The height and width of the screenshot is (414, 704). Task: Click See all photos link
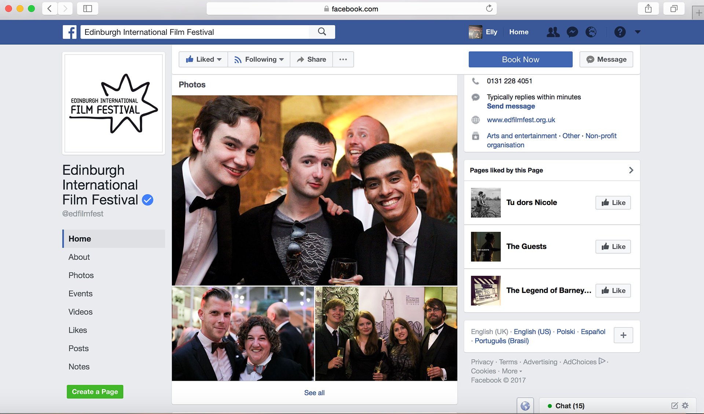(x=314, y=393)
